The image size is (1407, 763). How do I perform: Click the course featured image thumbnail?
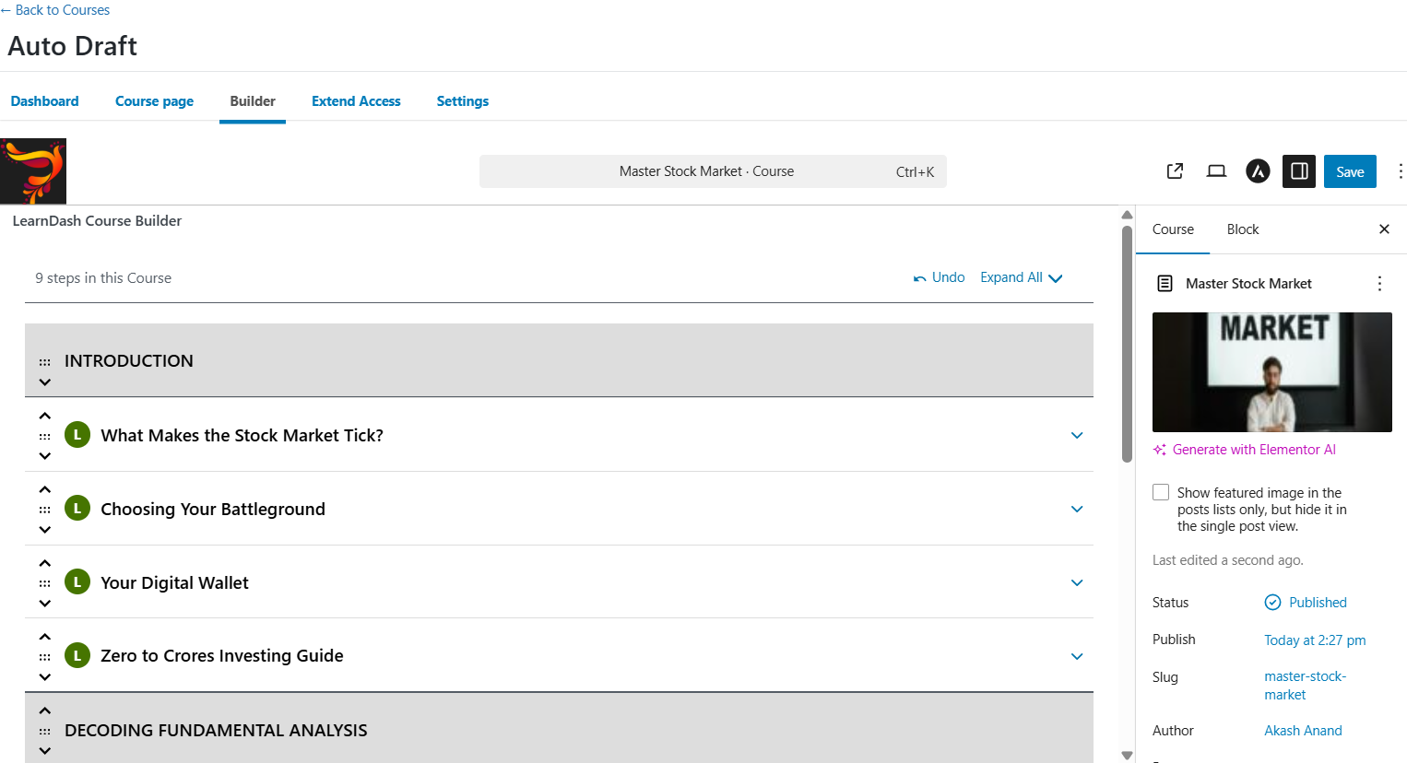(x=1271, y=371)
